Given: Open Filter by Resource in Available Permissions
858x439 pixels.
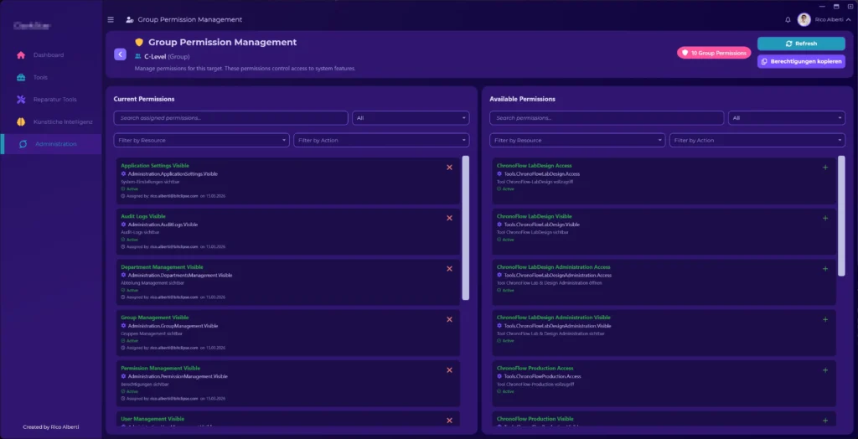Looking at the screenshot, I should [577, 140].
